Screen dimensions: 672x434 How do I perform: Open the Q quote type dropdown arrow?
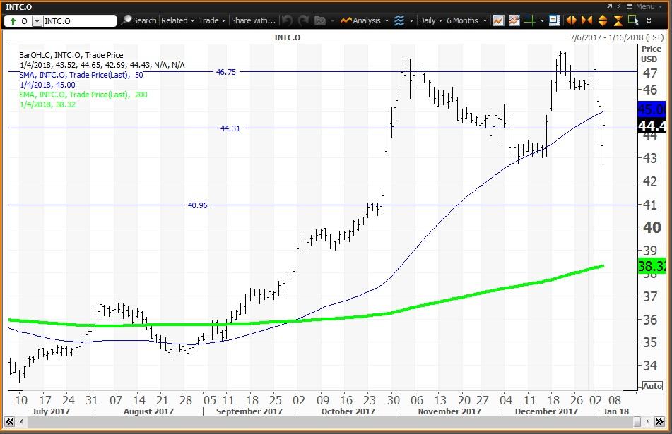[x=37, y=21]
